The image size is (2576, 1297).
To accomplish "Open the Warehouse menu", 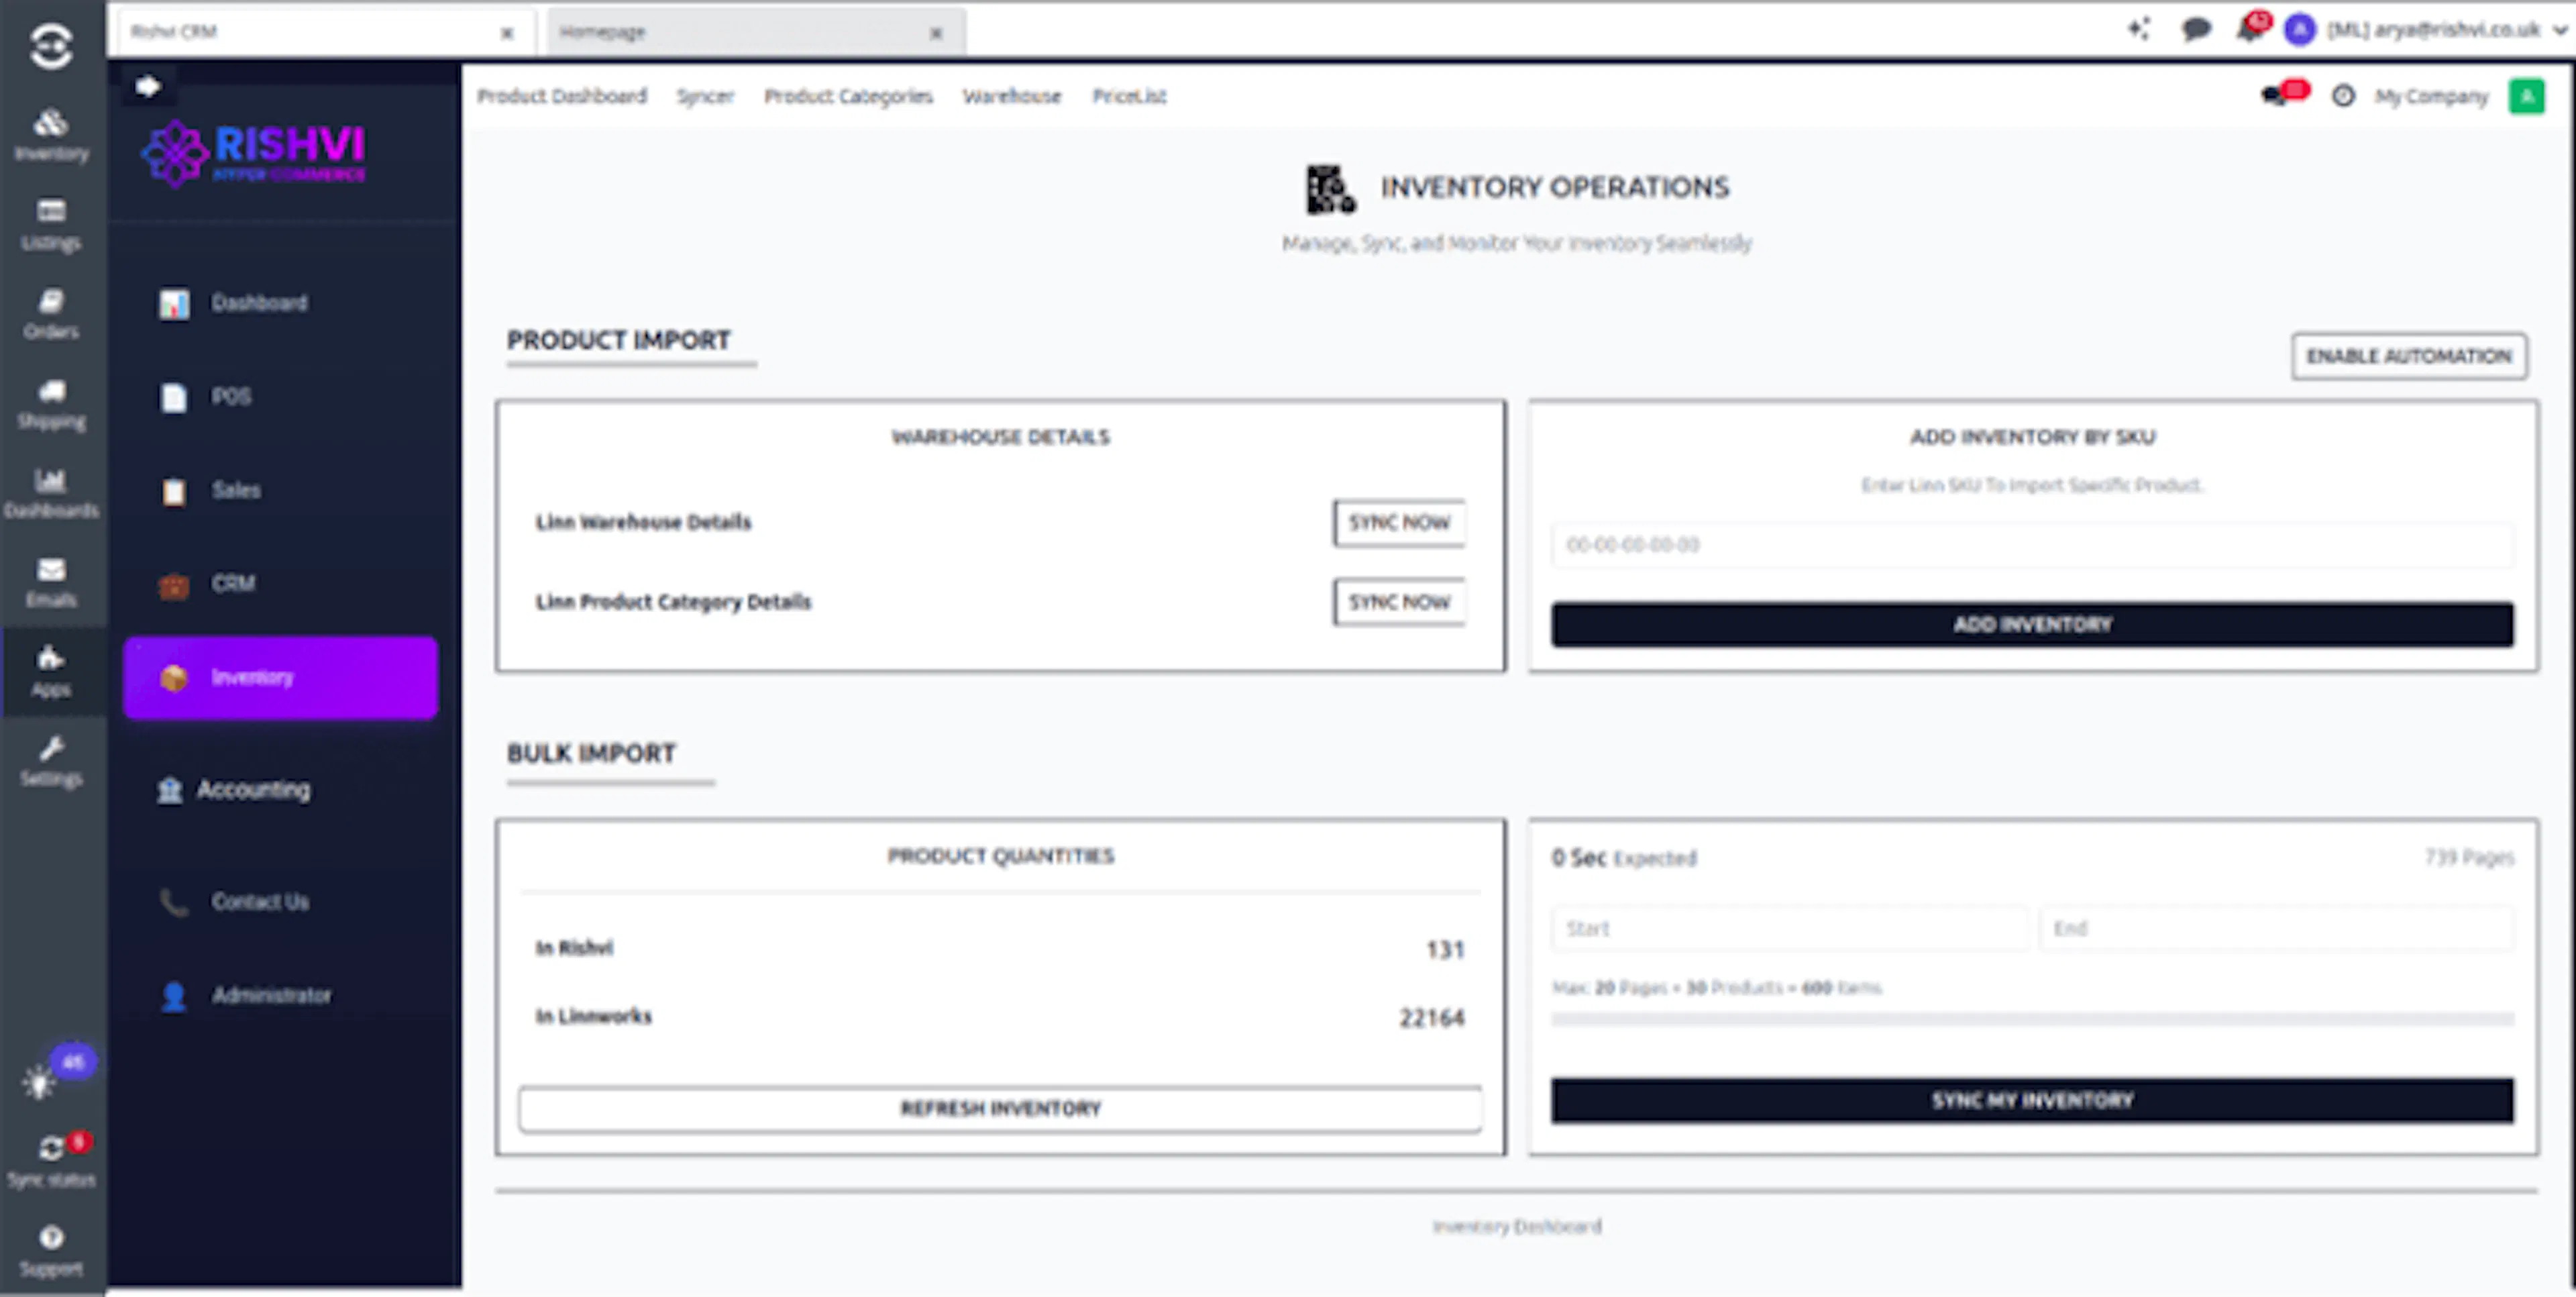I will (x=1012, y=96).
